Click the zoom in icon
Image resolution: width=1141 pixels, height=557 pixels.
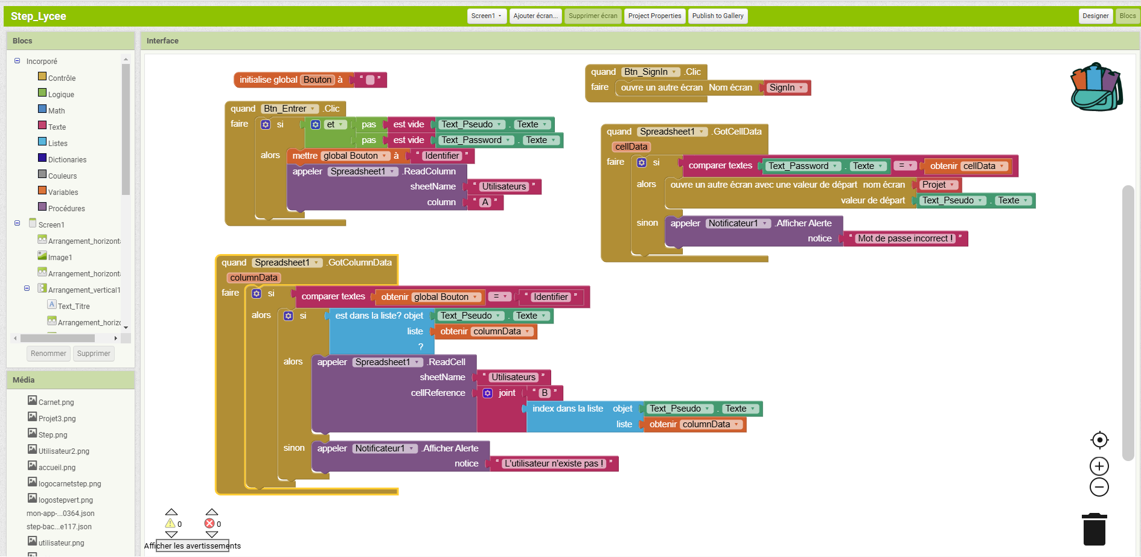1099,465
